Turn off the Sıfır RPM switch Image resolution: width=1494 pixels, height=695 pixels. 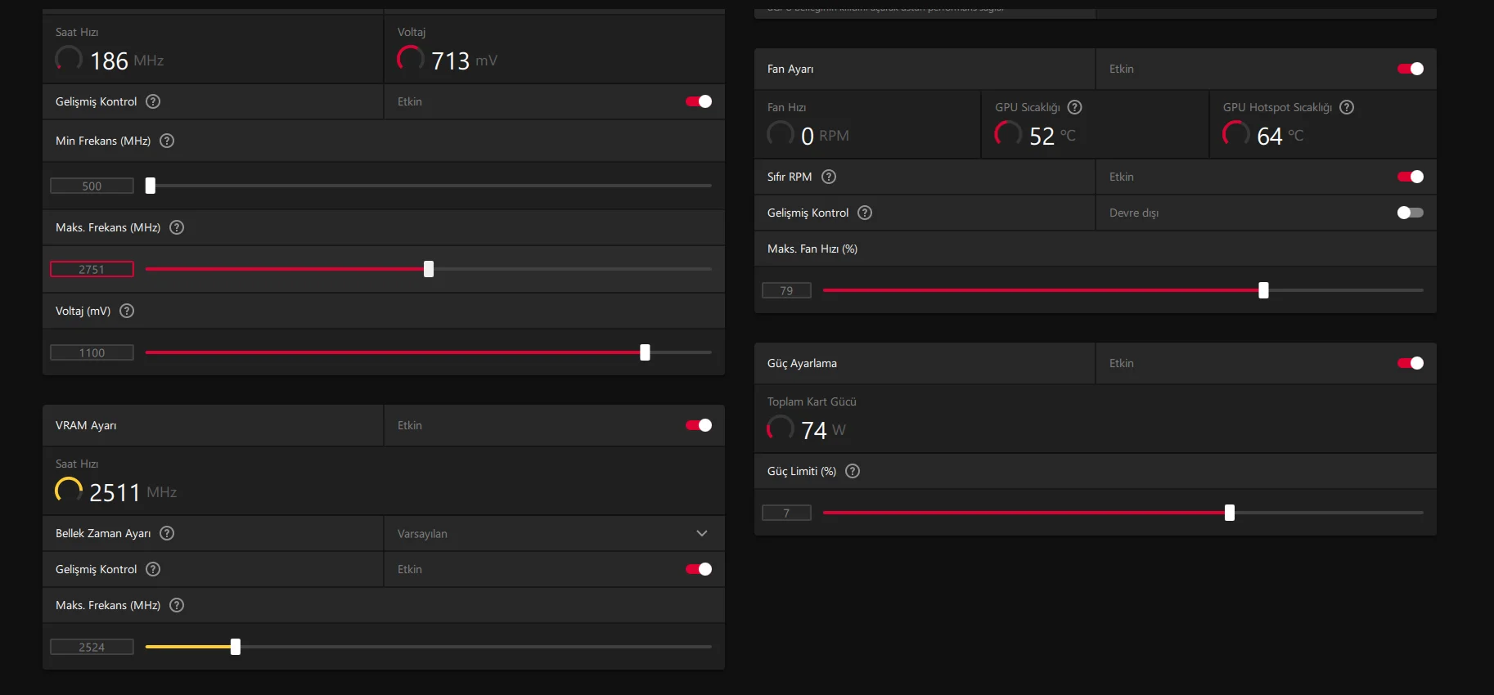[1411, 177]
